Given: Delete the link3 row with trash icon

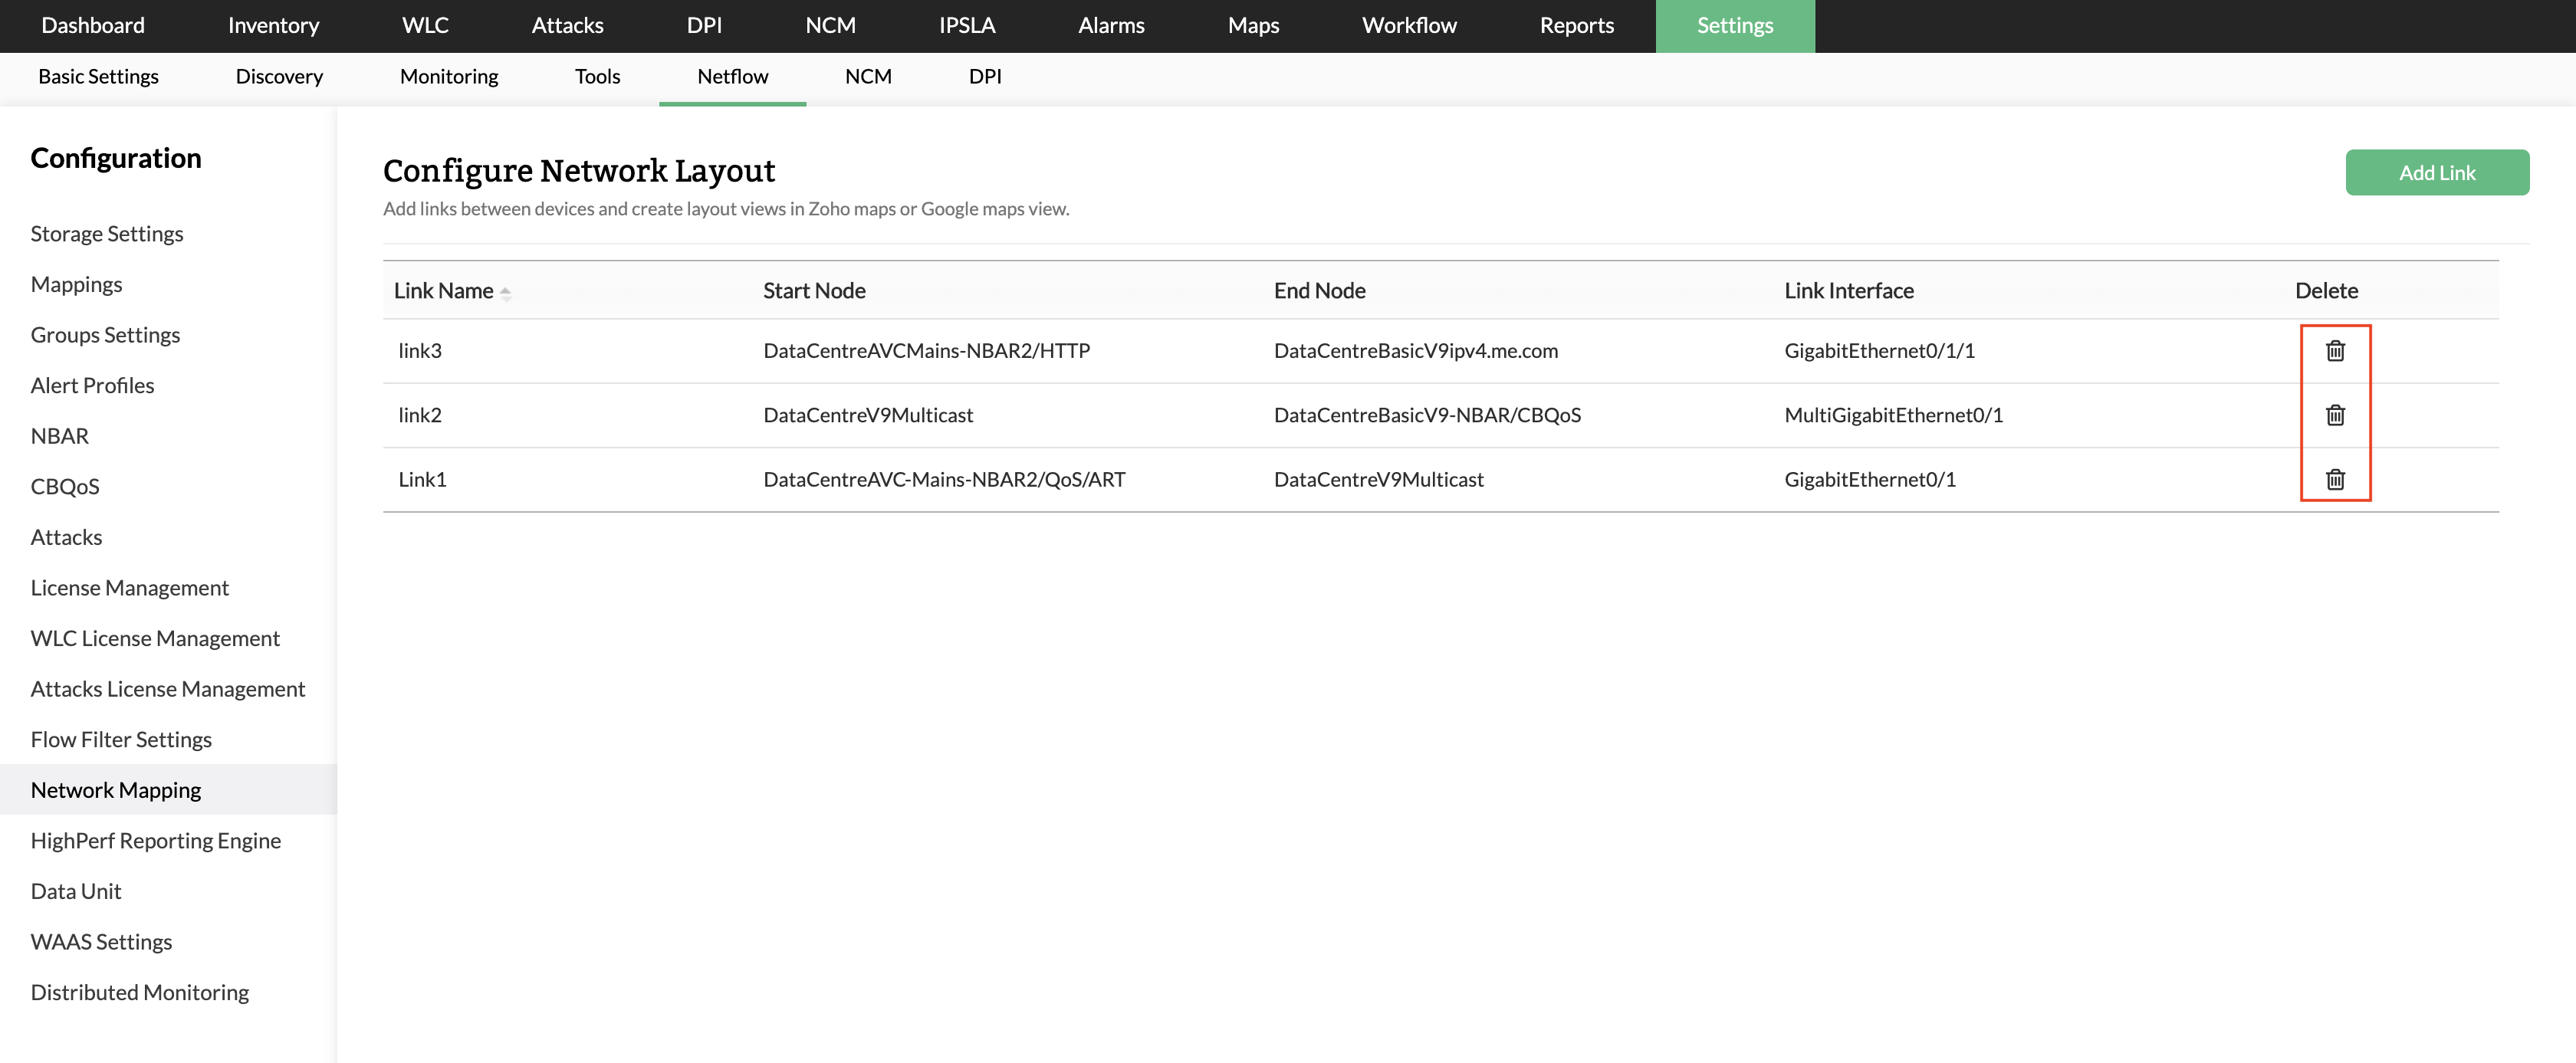Looking at the screenshot, I should coord(2334,351).
